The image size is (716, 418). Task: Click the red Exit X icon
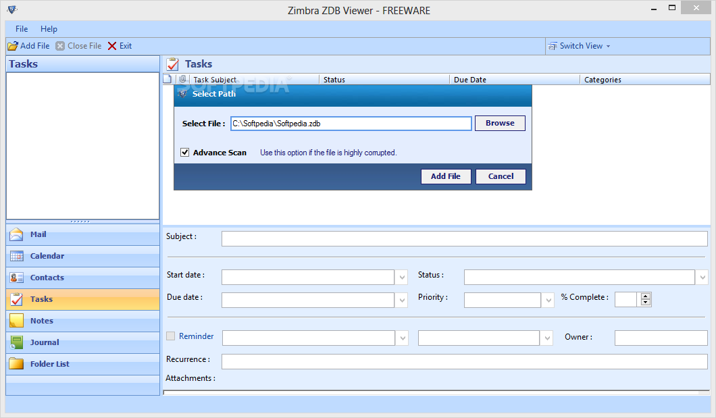[112, 46]
